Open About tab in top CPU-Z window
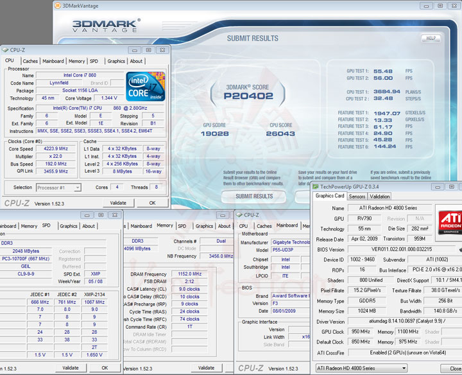The height and width of the screenshot is (375, 462). pyautogui.click(x=136, y=61)
